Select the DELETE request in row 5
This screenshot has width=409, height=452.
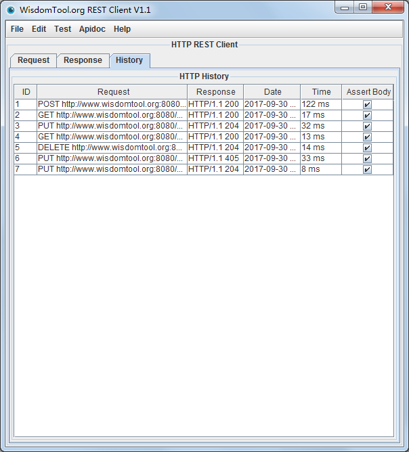(x=112, y=148)
